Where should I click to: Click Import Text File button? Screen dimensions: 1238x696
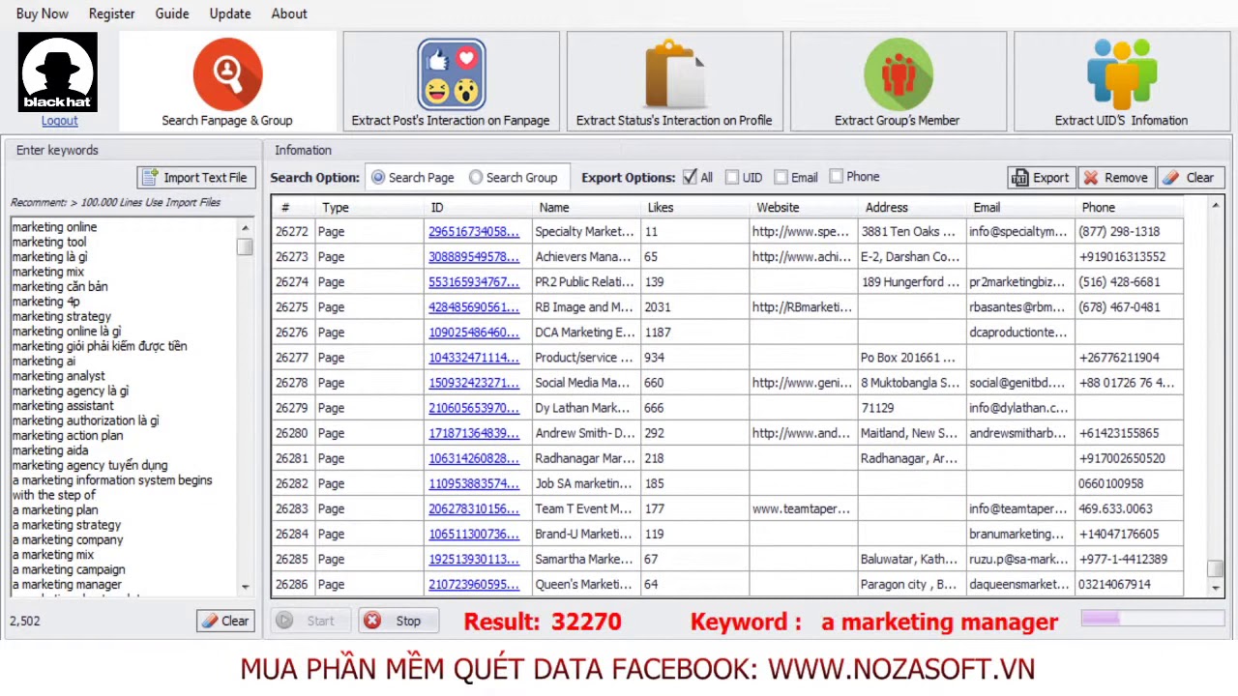(x=195, y=178)
